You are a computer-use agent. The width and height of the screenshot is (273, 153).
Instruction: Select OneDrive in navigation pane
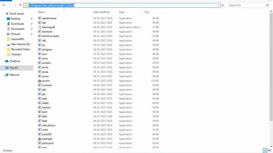(15, 61)
